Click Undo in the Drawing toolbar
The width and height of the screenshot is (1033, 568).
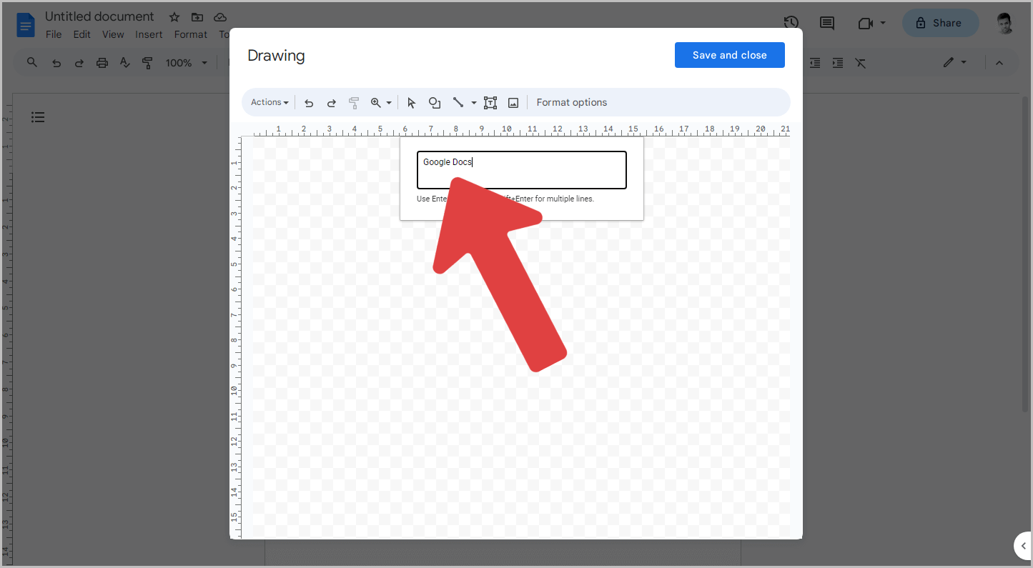[309, 103]
